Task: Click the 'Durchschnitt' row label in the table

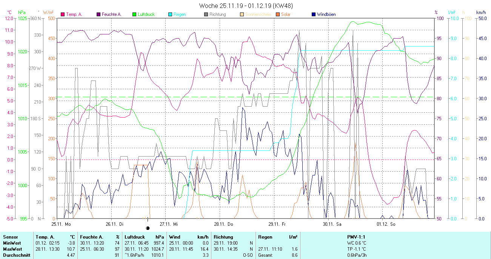Action: (16, 255)
